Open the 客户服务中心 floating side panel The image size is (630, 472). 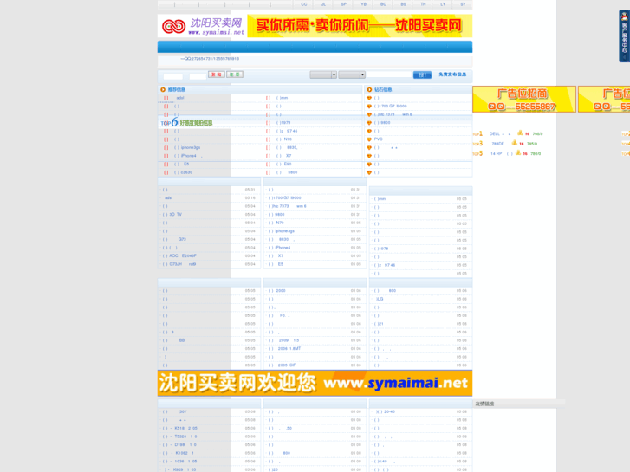[x=624, y=36]
